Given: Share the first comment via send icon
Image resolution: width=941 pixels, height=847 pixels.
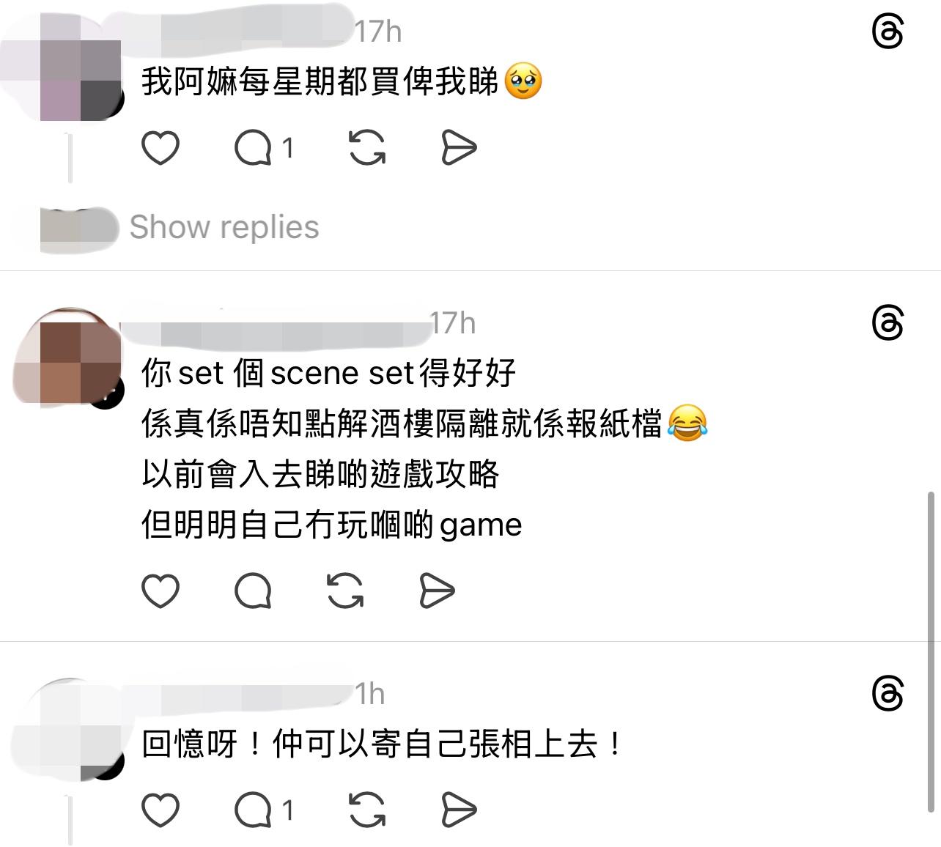Looking at the screenshot, I should click(460, 148).
